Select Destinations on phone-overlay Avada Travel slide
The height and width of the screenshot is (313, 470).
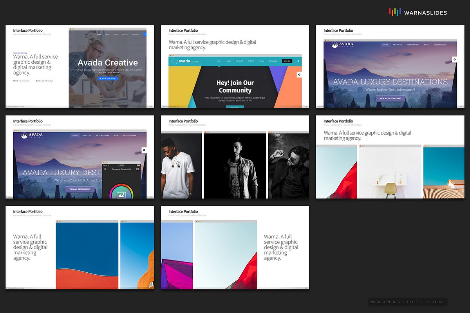[103, 135]
